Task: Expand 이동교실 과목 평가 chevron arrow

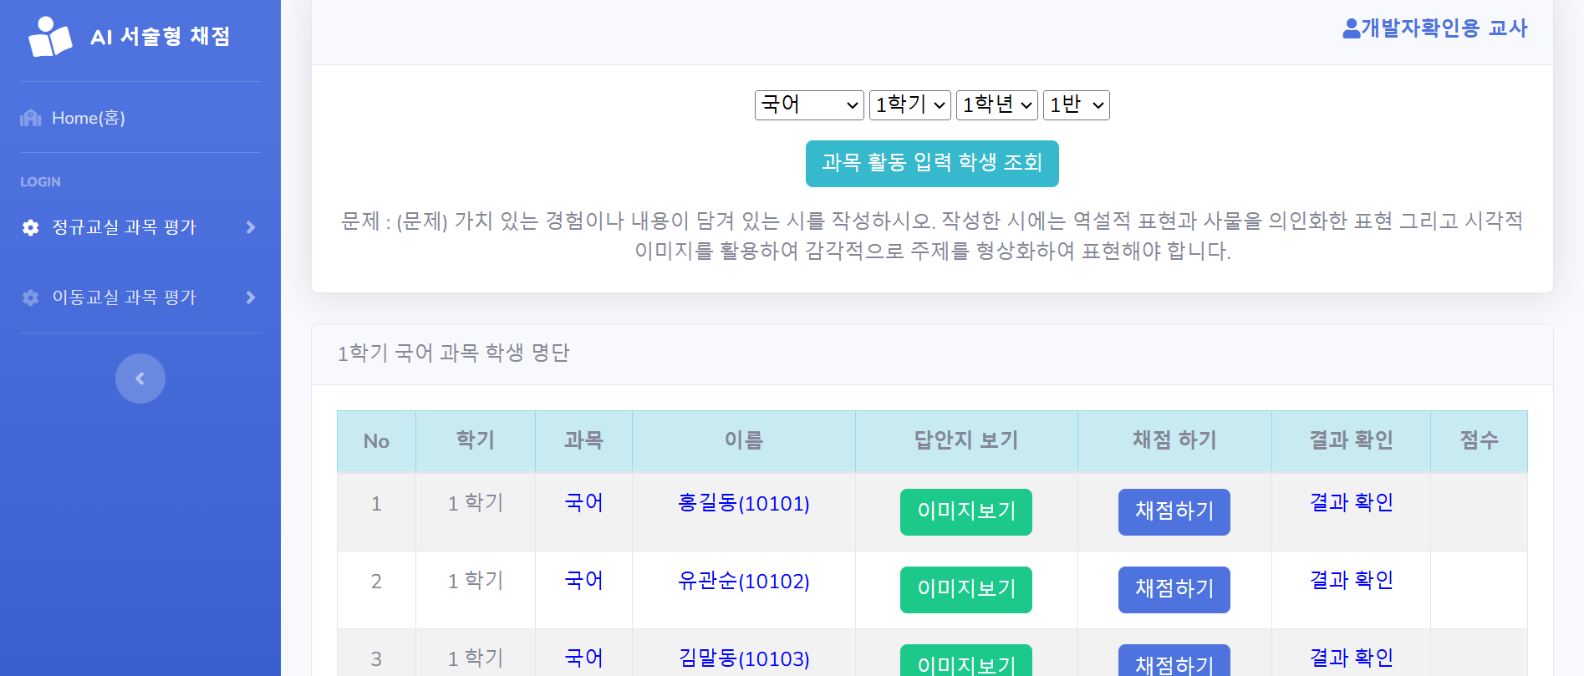Action: click(x=250, y=297)
